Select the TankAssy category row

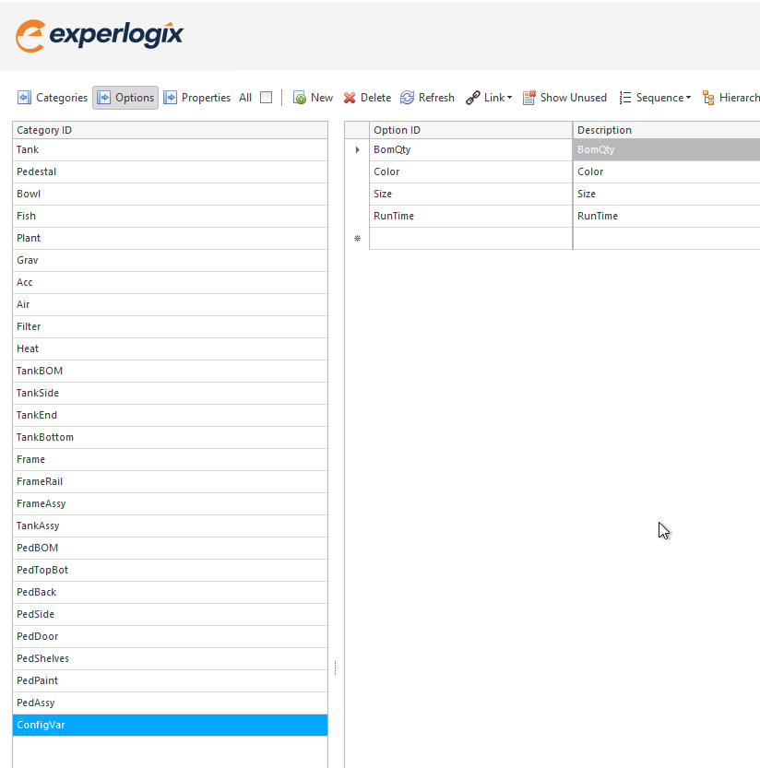coord(170,526)
